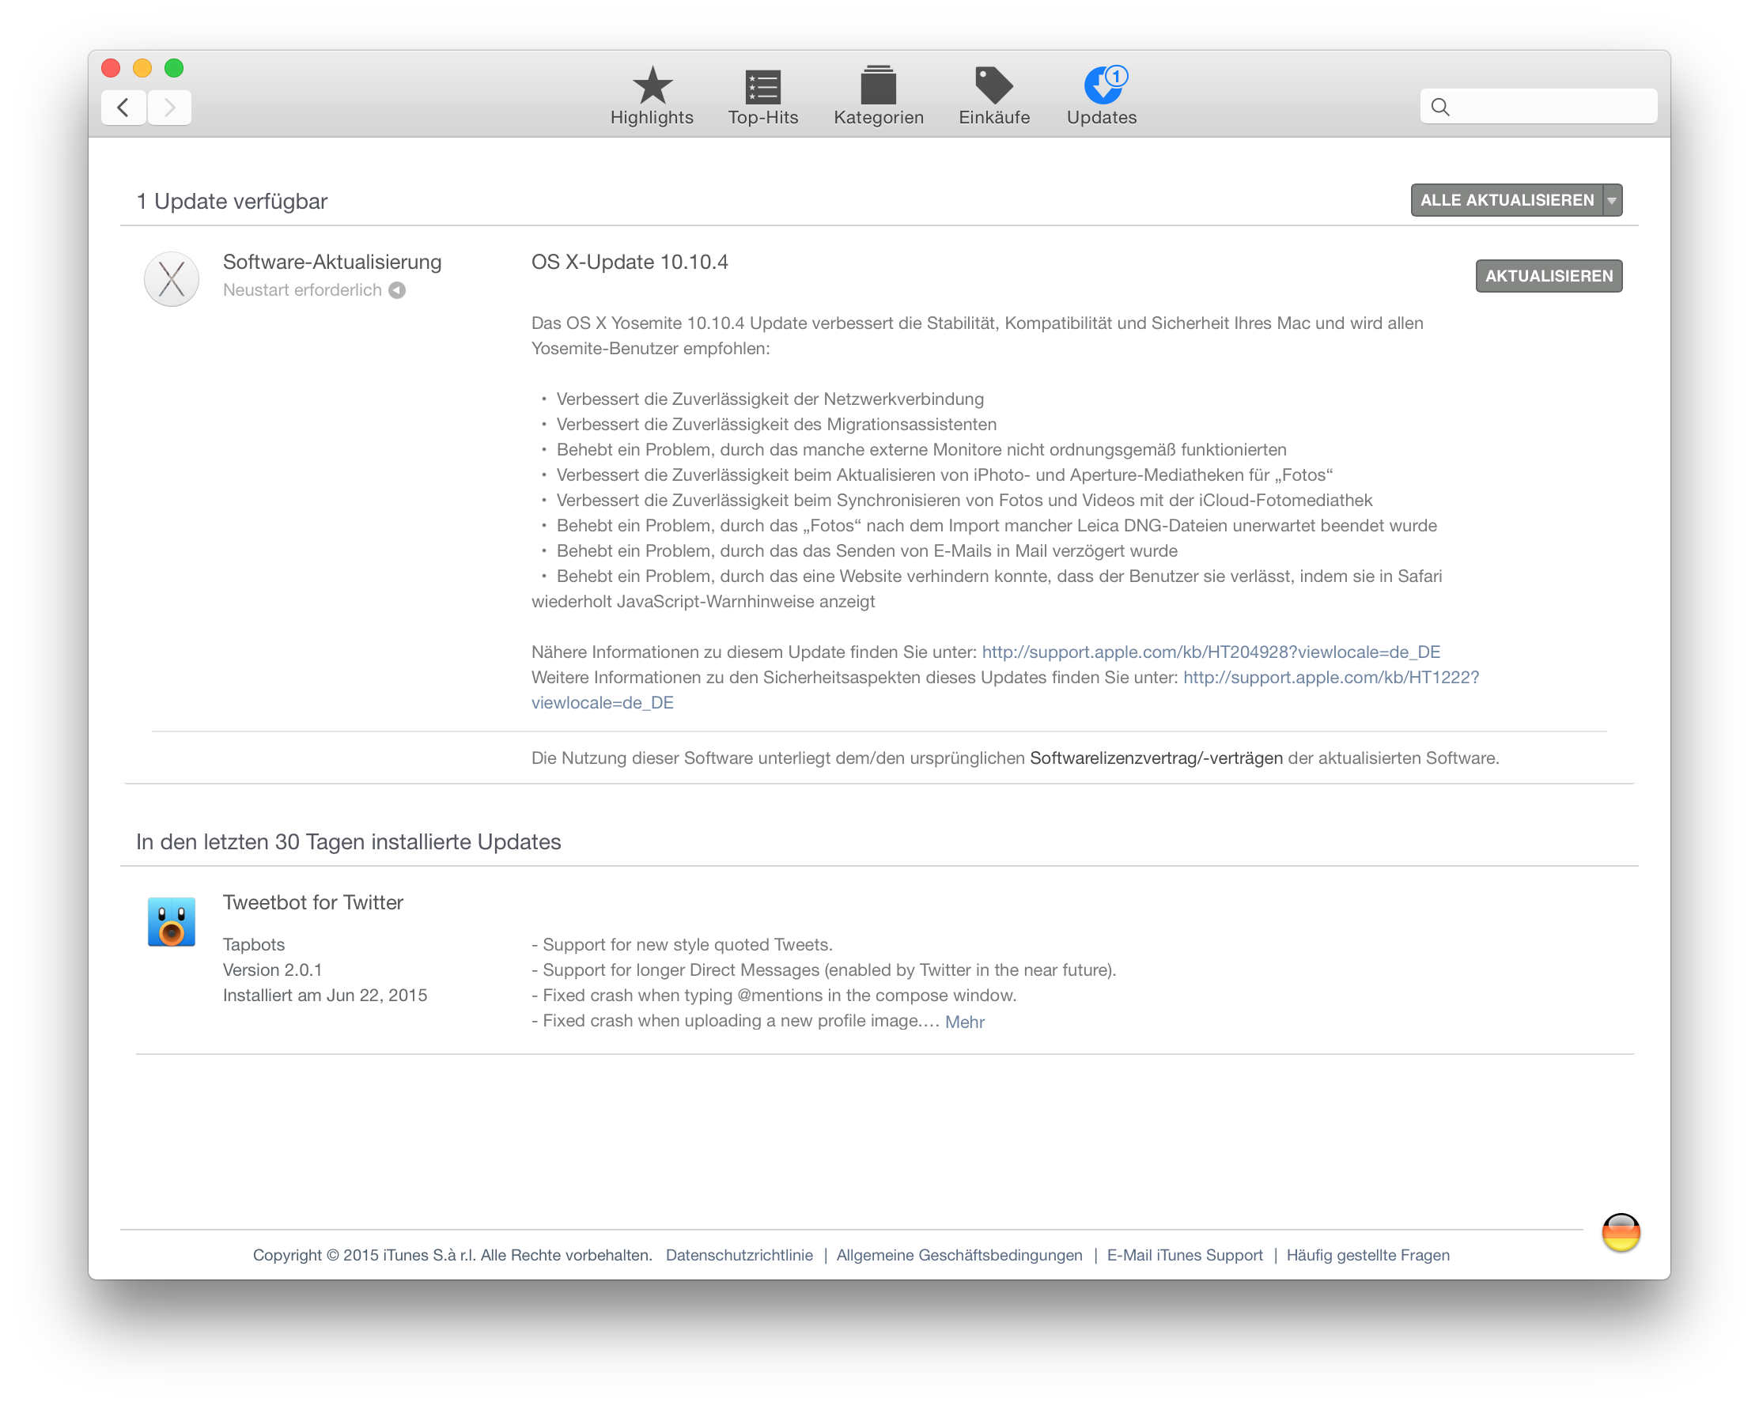The width and height of the screenshot is (1759, 1406).
Task: Maximize the window with green button
Action: [174, 68]
